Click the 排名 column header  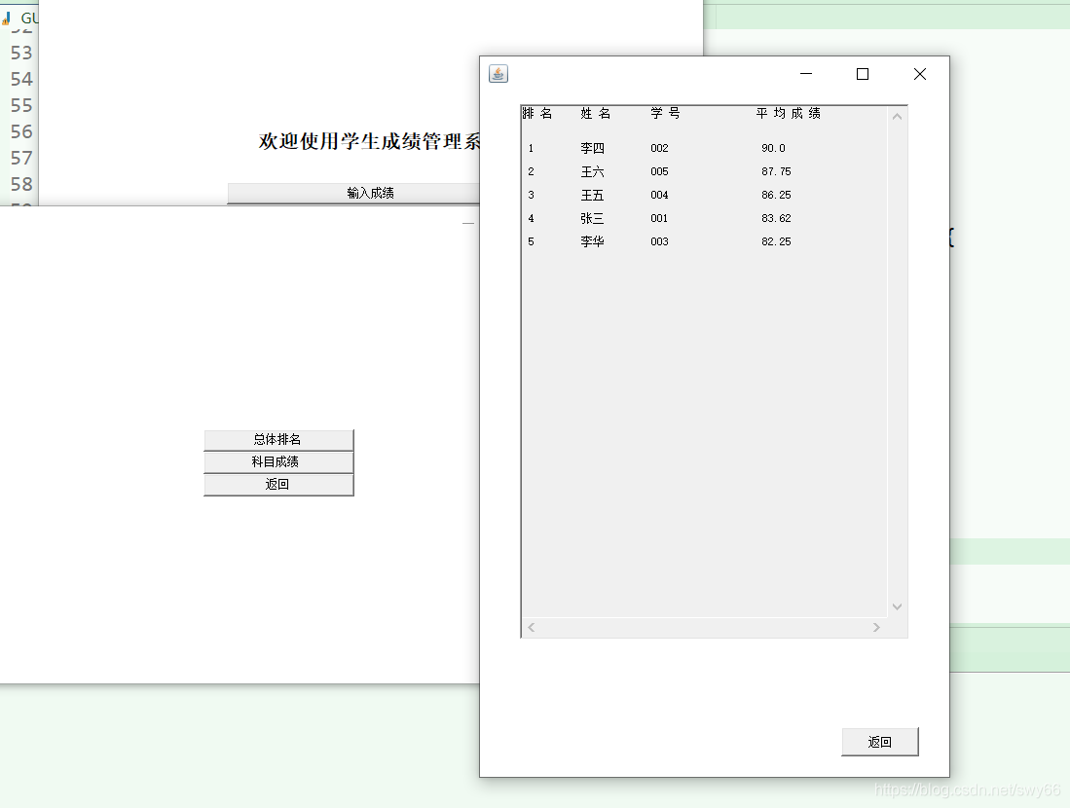tap(537, 113)
